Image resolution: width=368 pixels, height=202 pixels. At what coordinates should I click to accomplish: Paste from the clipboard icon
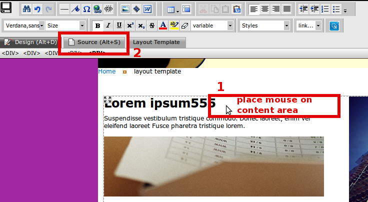[225, 9]
